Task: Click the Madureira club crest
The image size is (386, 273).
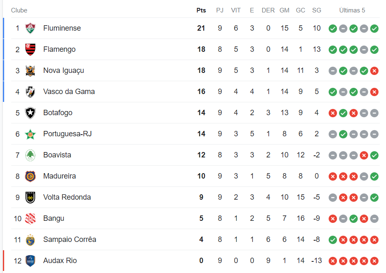Action: tap(30, 176)
